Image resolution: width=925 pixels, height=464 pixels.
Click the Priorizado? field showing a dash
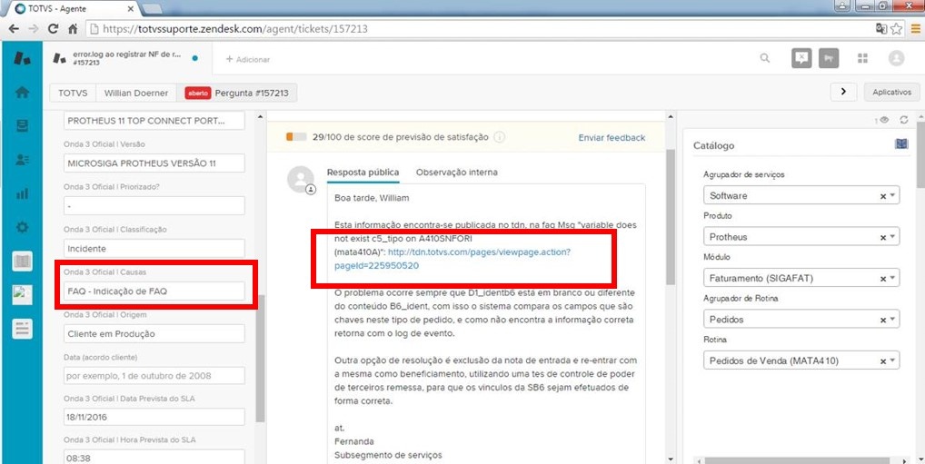click(x=154, y=206)
